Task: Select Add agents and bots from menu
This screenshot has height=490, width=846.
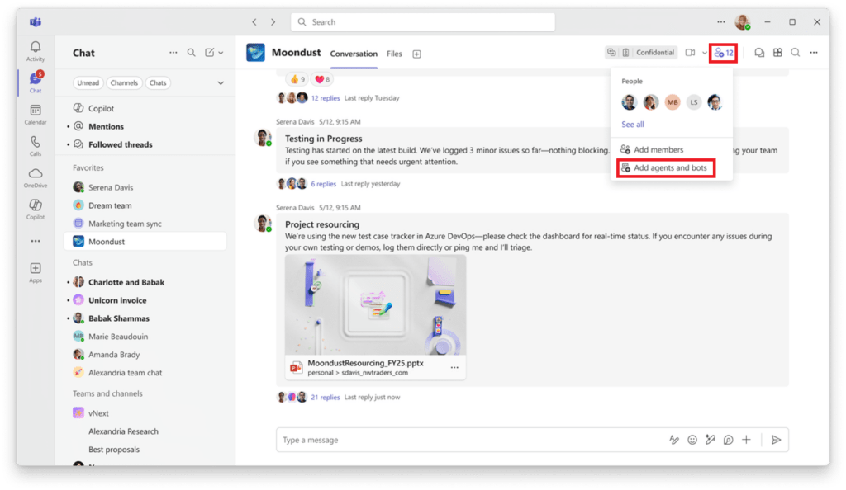Action: 671,167
